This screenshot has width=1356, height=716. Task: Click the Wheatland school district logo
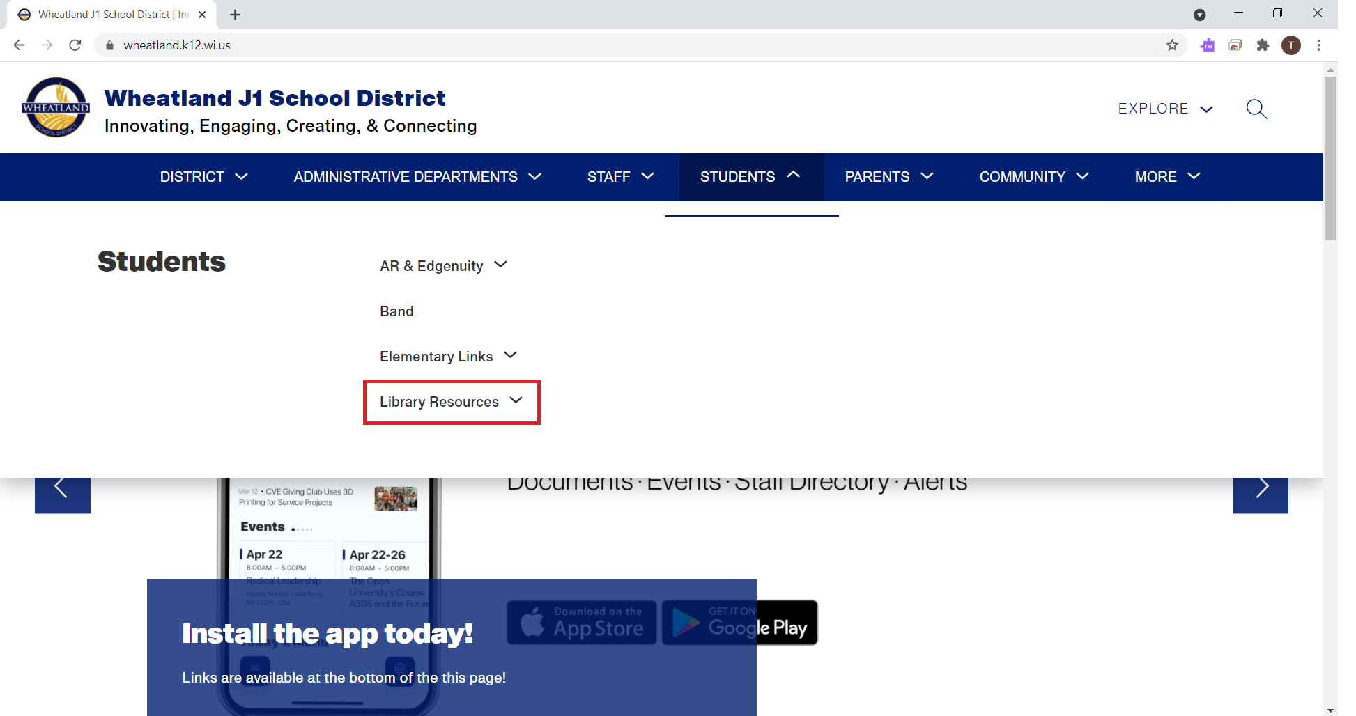pos(56,107)
